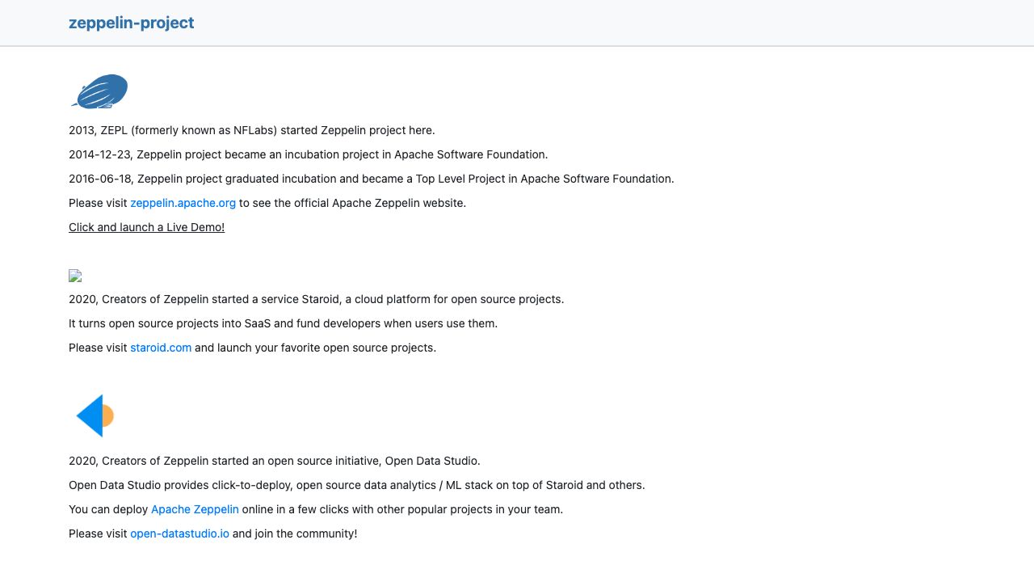Image resolution: width=1034 pixels, height=582 pixels.
Task: Visit the staroid.com link
Action: click(x=161, y=348)
